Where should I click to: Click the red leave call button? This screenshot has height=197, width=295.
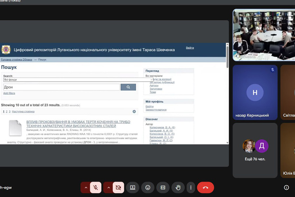pos(206,187)
